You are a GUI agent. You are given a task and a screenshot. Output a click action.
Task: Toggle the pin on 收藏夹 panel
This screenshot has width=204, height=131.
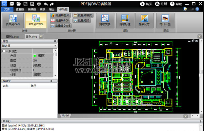[51, 81]
